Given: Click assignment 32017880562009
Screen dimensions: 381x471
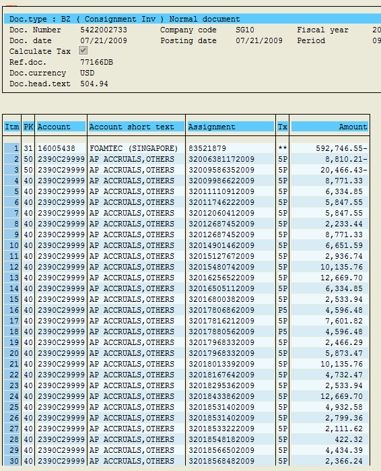Looking at the screenshot, I should click(221, 332).
